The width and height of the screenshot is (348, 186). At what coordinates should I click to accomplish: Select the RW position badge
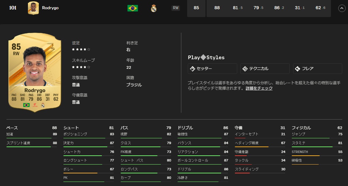tap(176, 8)
